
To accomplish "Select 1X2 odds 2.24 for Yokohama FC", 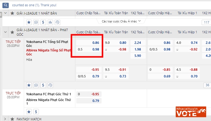I will [x=138, y=43].
